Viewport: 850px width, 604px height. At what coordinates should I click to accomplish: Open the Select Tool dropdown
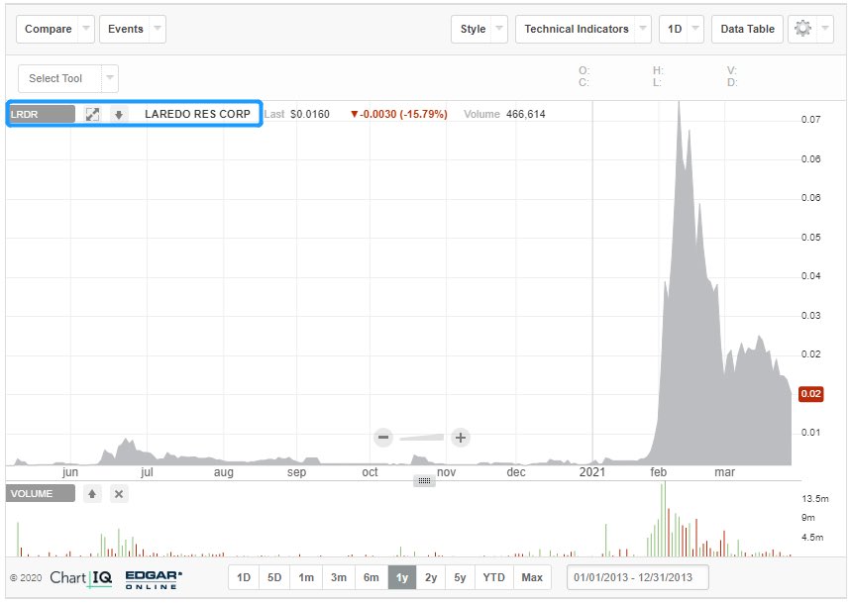pos(67,78)
